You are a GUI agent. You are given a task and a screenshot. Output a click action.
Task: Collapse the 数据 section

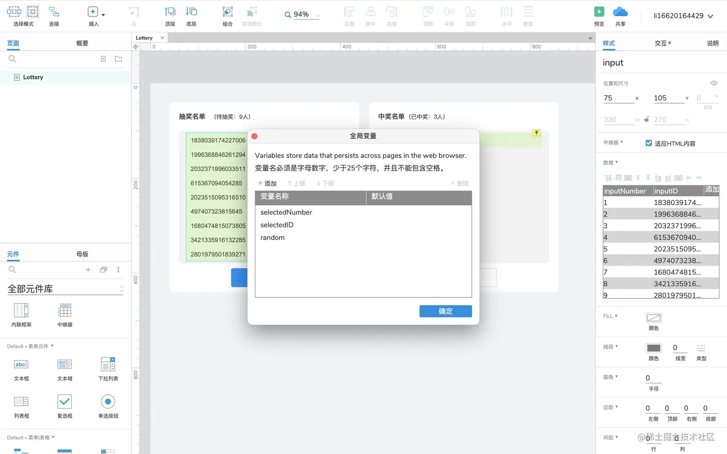(x=611, y=162)
